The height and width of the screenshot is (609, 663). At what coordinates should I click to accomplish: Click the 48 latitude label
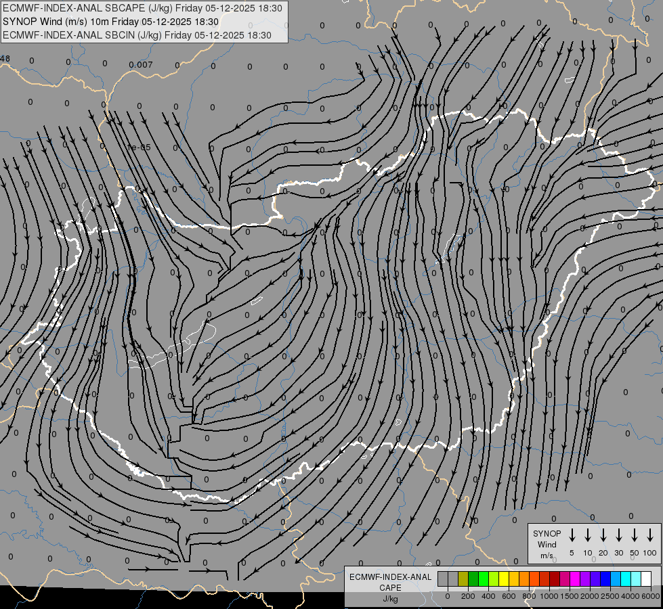5,58
